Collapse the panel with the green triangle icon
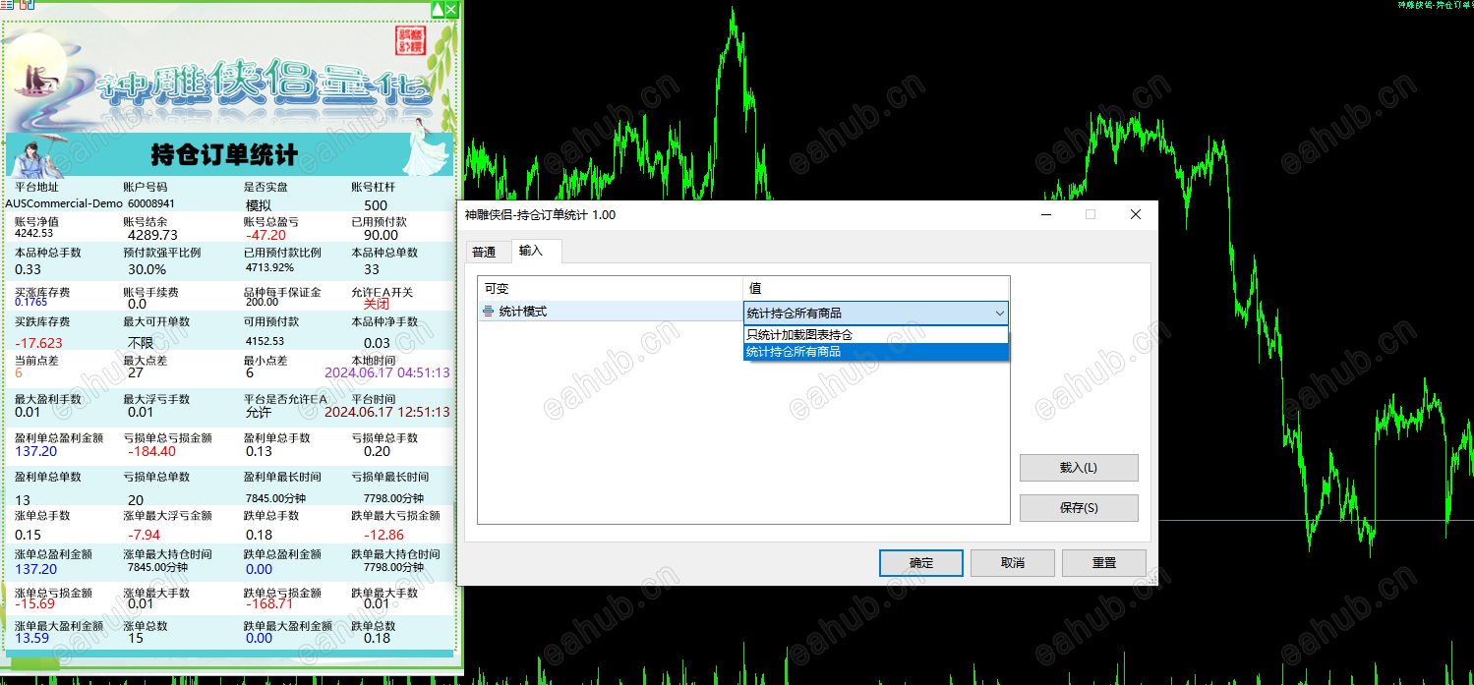This screenshot has height=685, width=1474. point(438,9)
